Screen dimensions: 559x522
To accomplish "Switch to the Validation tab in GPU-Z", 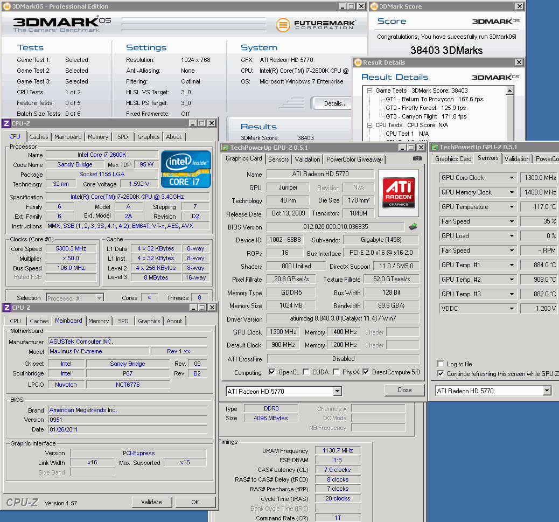I will (308, 159).
